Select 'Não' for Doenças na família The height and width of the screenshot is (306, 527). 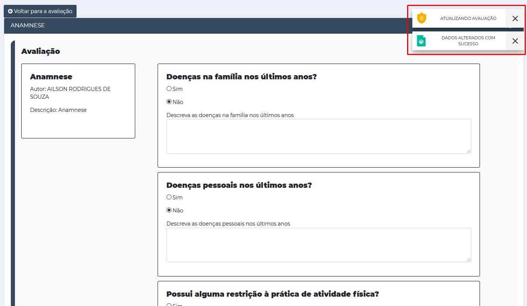169,102
